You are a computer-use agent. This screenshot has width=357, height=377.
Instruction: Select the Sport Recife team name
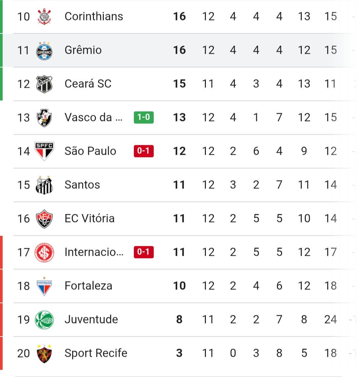pyautogui.click(x=96, y=353)
